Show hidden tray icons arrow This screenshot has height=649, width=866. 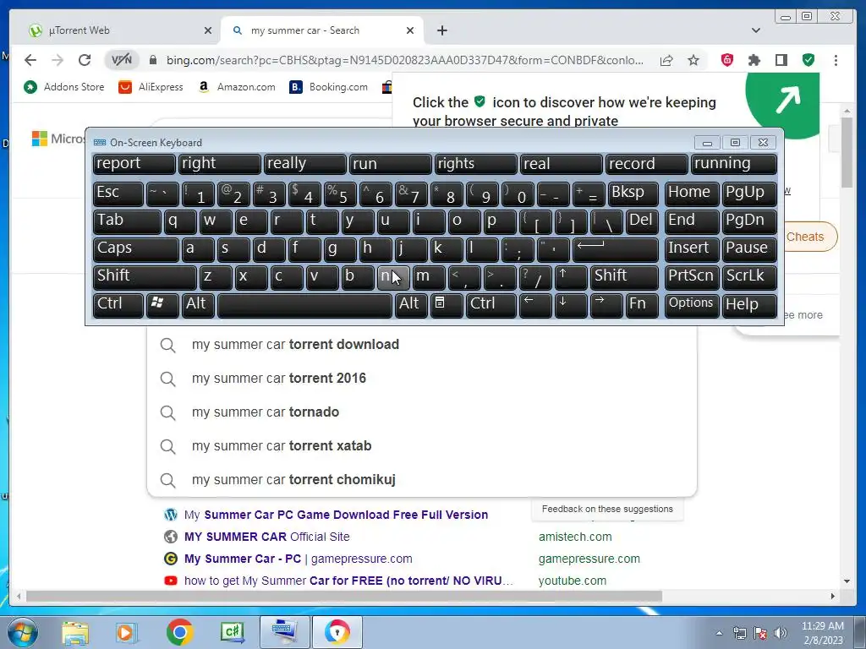(719, 633)
